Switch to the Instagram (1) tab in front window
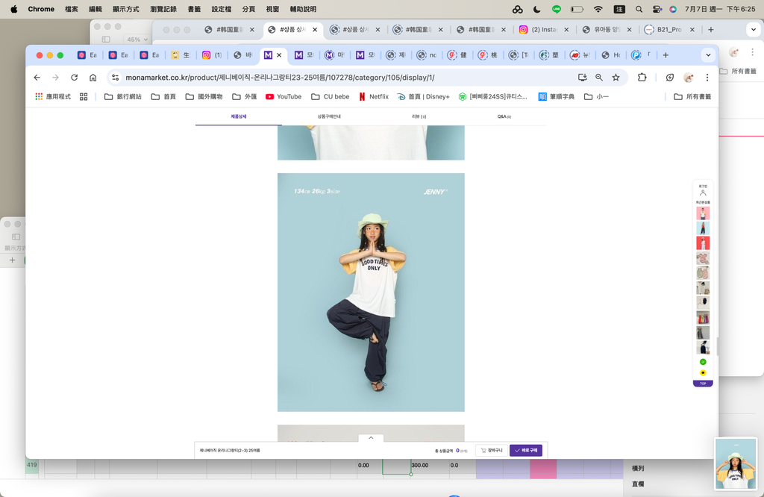The height and width of the screenshot is (497, 764). point(211,55)
